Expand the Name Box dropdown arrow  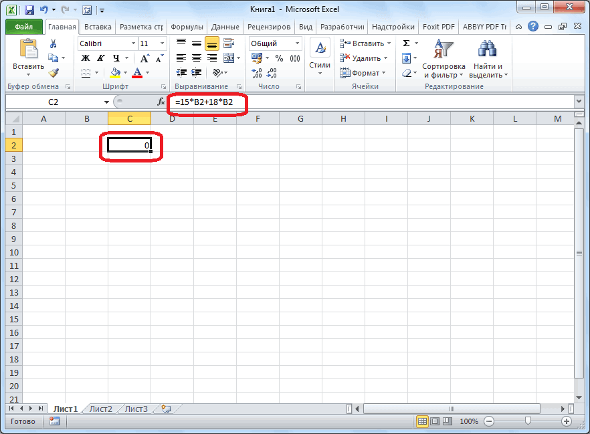click(x=106, y=102)
